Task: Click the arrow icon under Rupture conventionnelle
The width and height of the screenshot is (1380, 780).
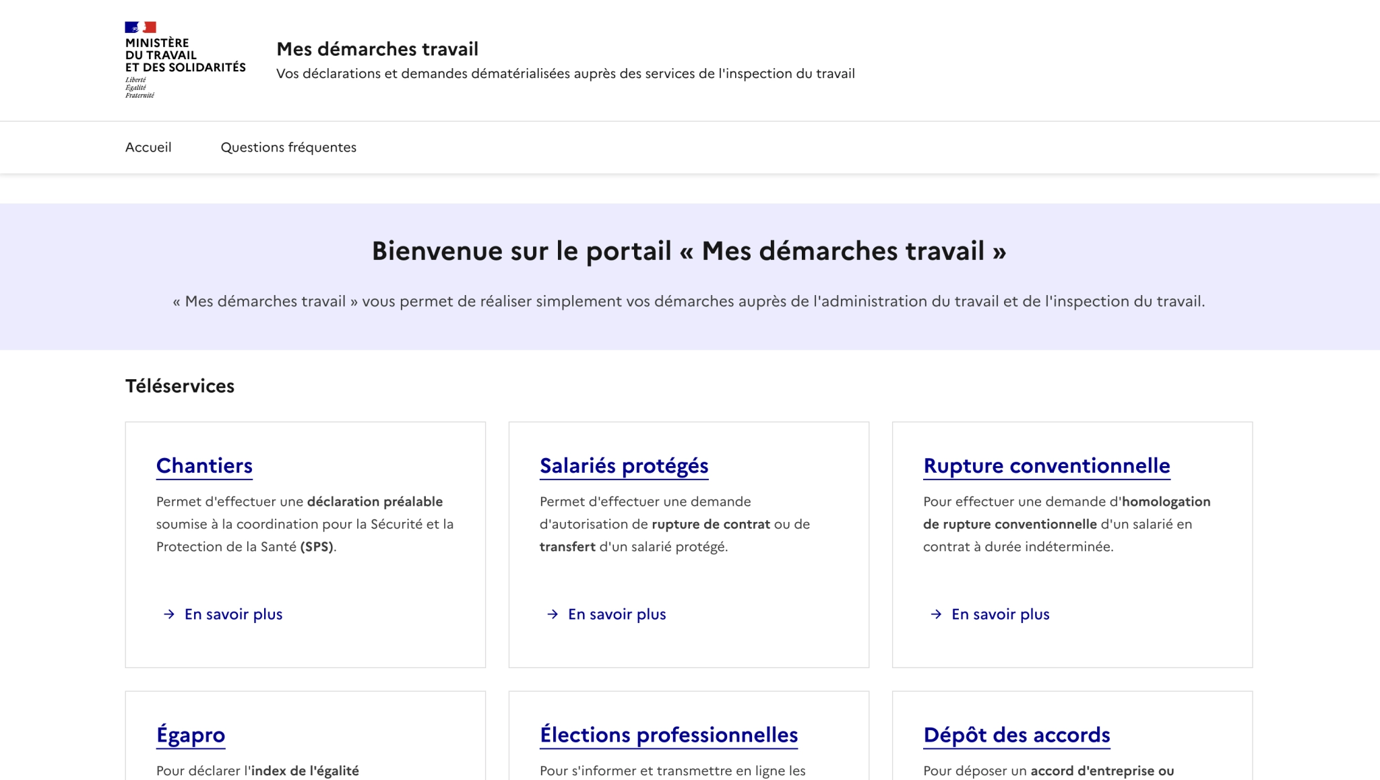Action: (936, 614)
